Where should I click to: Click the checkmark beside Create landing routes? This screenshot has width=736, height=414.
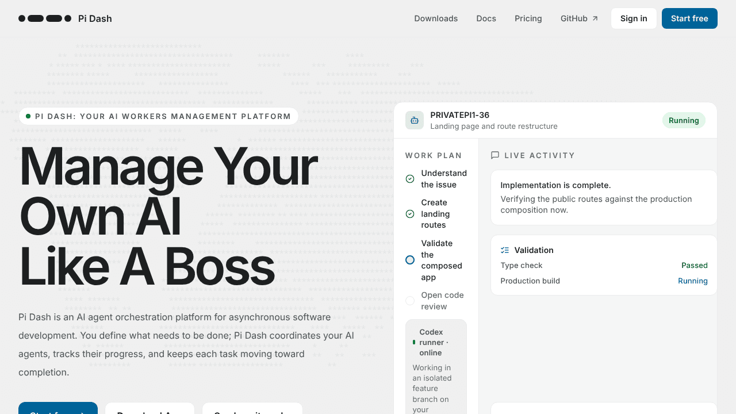pos(410,214)
